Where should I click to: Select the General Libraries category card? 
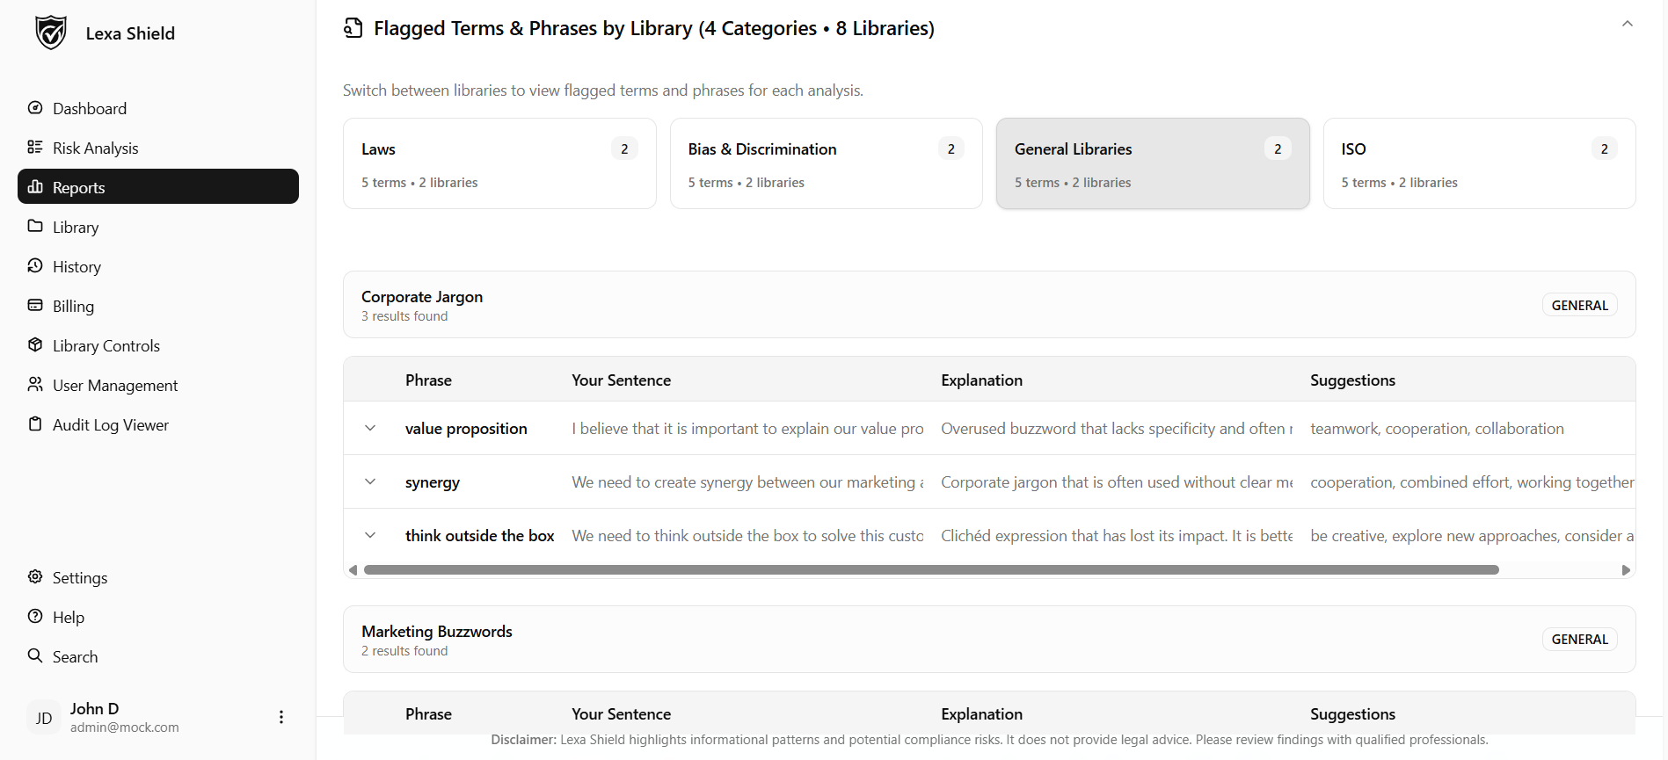[x=1153, y=163]
